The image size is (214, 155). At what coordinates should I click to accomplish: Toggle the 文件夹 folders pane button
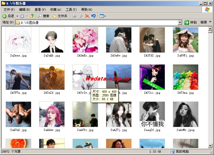click(x=60, y=16)
